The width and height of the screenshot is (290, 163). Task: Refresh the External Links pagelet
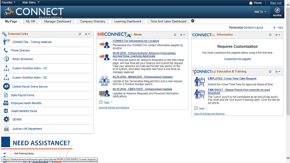click(80, 34)
